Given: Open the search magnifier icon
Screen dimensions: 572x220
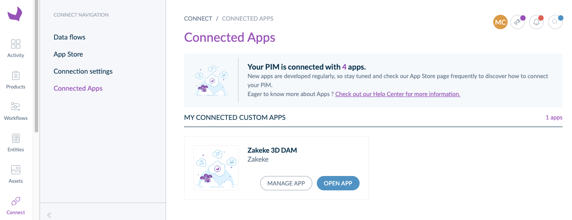Looking at the screenshot, I should tap(555, 22).
